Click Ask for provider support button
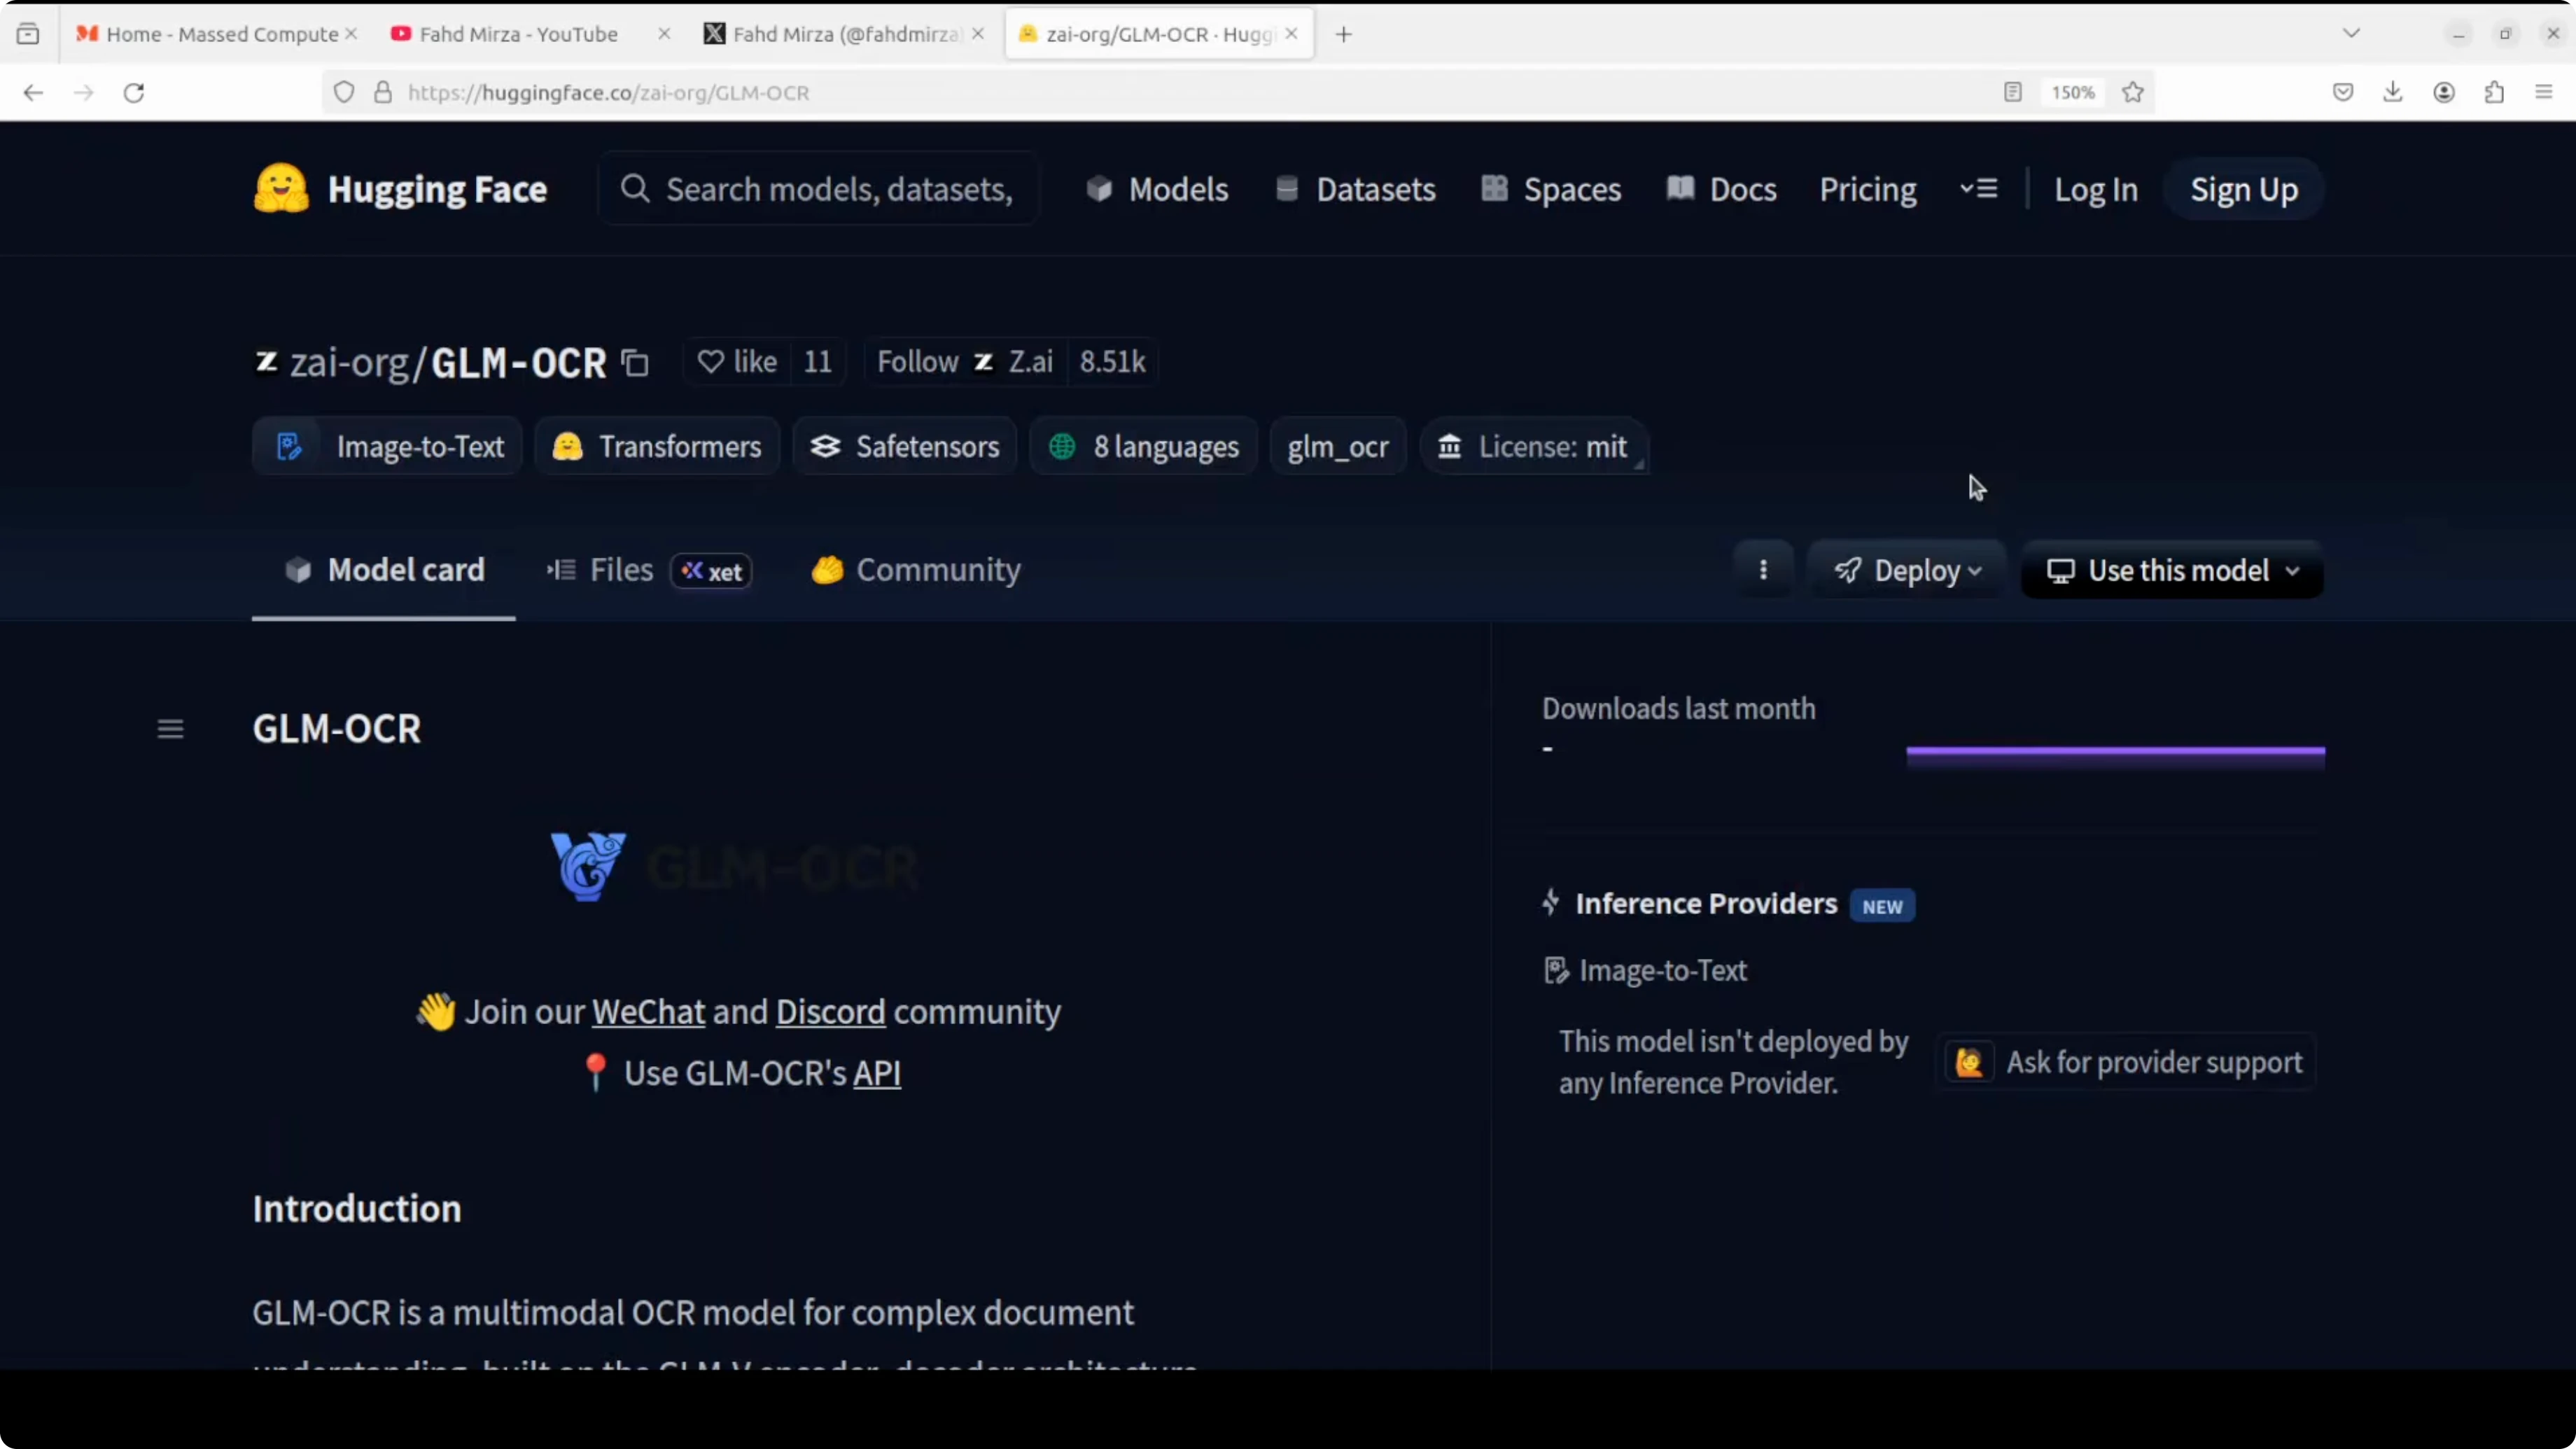This screenshot has width=2576, height=1449. (x=2127, y=1062)
